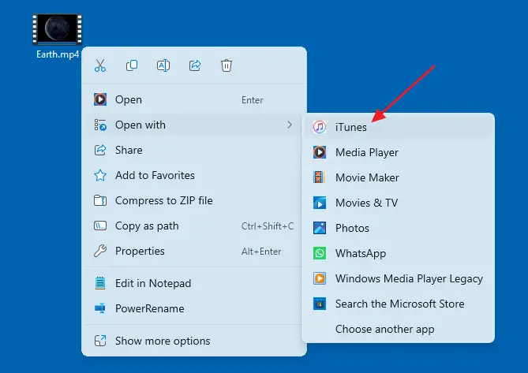Click the WhatsApp green icon
This screenshot has width=528, height=373.
click(x=319, y=253)
